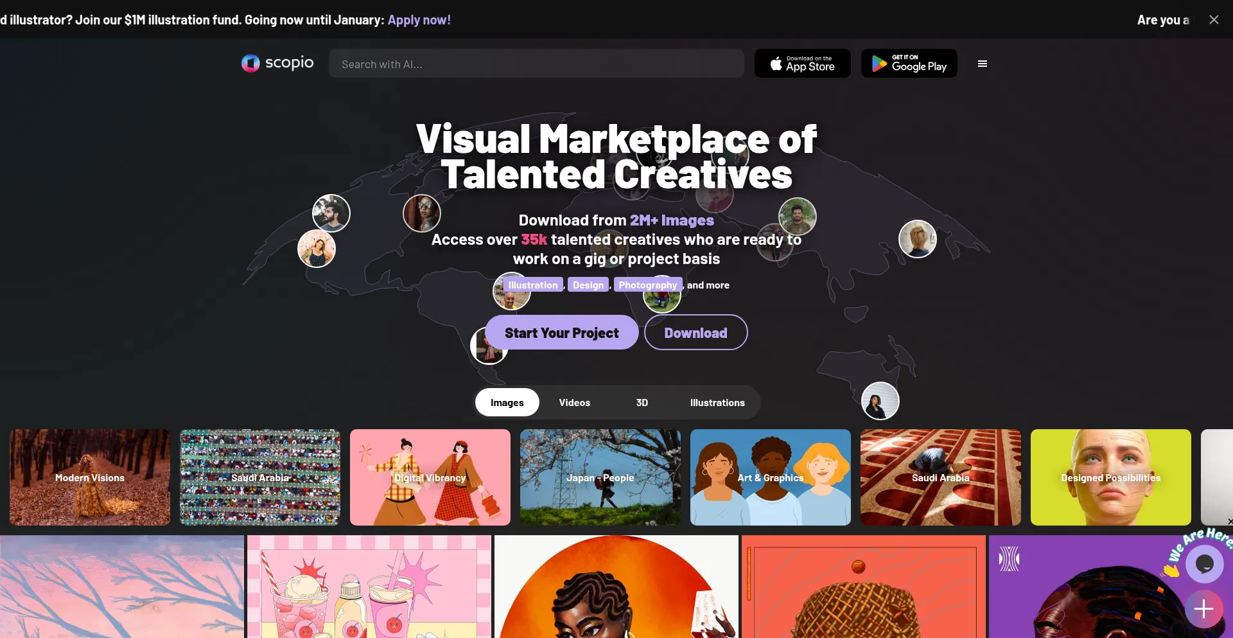Click the Scopio logo

(x=277, y=63)
